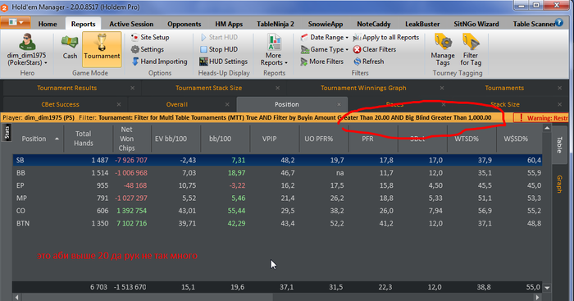Select the BTN position row
The image size is (574, 301).
[277, 223]
